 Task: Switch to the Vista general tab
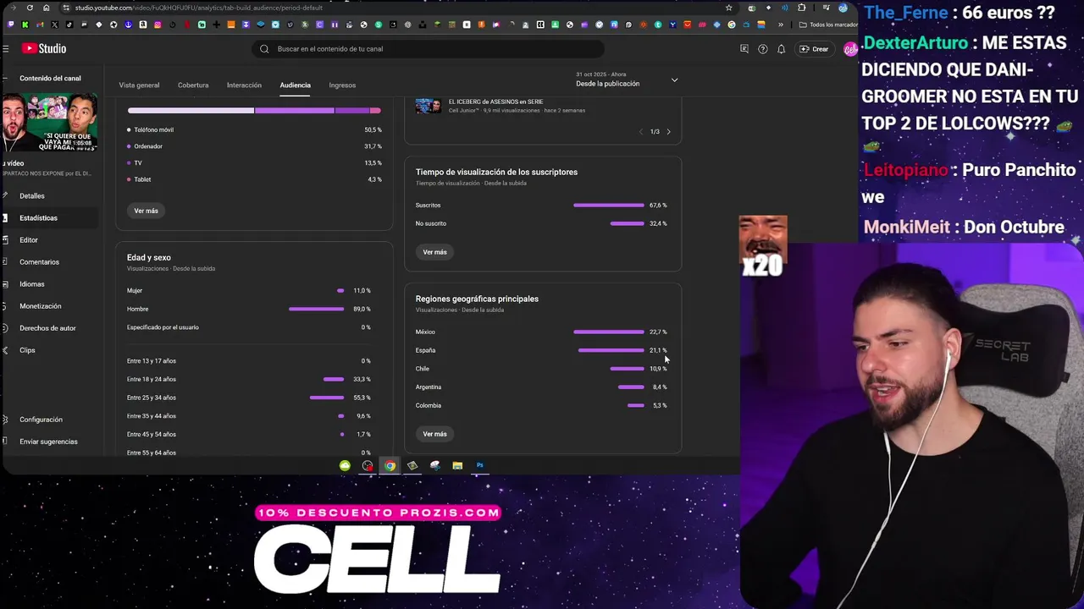[139, 85]
